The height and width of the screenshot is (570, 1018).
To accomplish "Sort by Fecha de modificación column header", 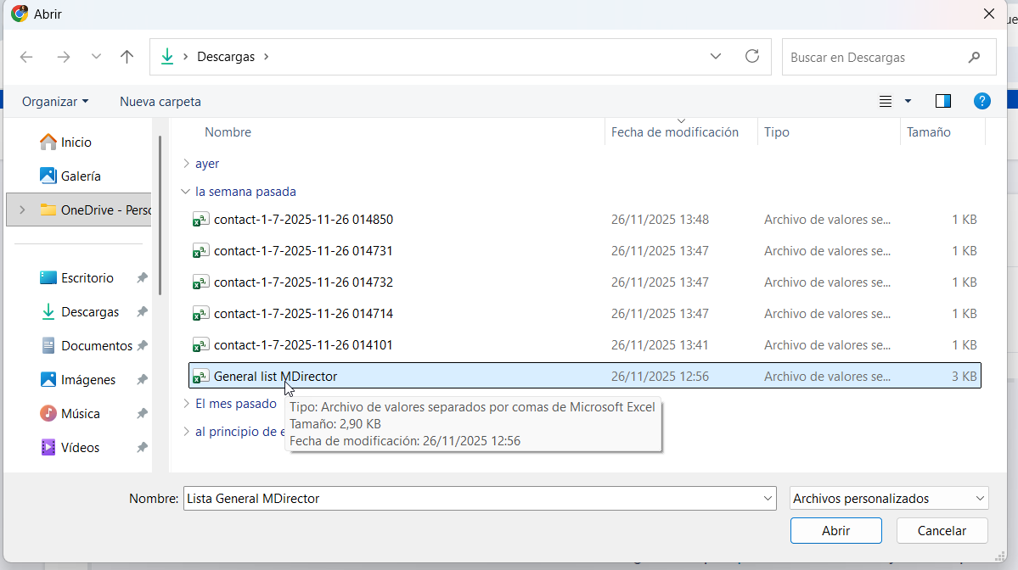I will [x=675, y=132].
